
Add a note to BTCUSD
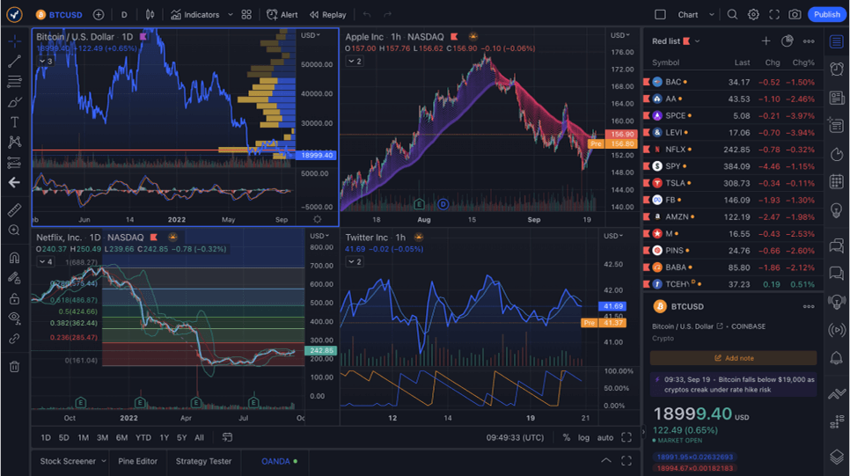734,358
